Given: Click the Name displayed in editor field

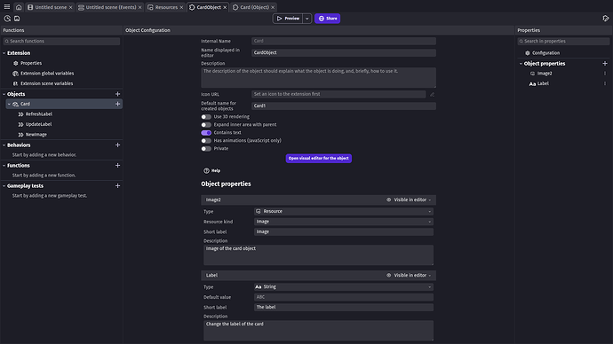Looking at the screenshot, I should point(344,52).
